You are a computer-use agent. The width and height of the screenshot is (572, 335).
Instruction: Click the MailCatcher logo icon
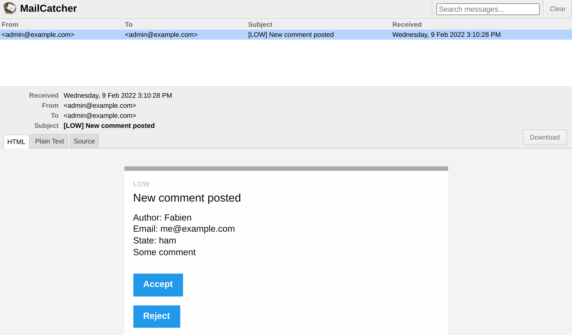click(x=10, y=8)
